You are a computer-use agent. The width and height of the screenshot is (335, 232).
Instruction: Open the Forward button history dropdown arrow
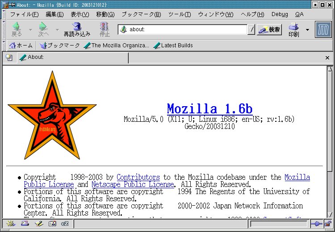(57, 29)
